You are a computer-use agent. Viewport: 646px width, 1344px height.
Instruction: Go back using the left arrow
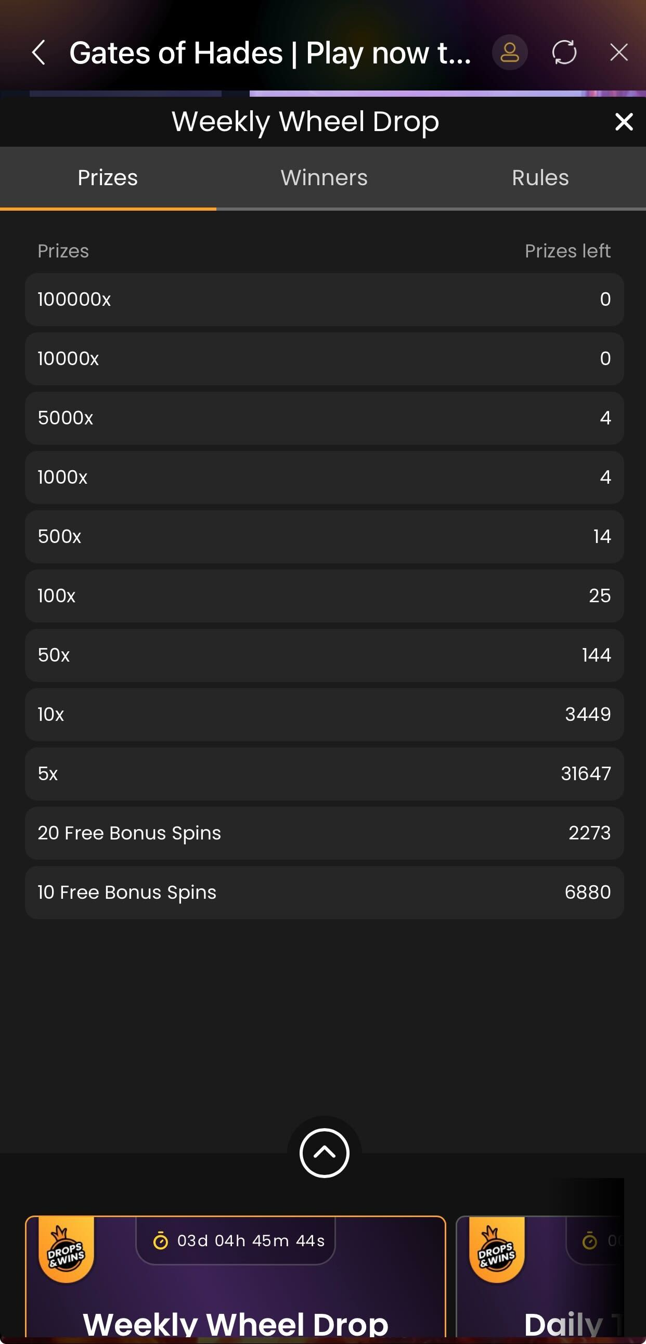tap(38, 53)
